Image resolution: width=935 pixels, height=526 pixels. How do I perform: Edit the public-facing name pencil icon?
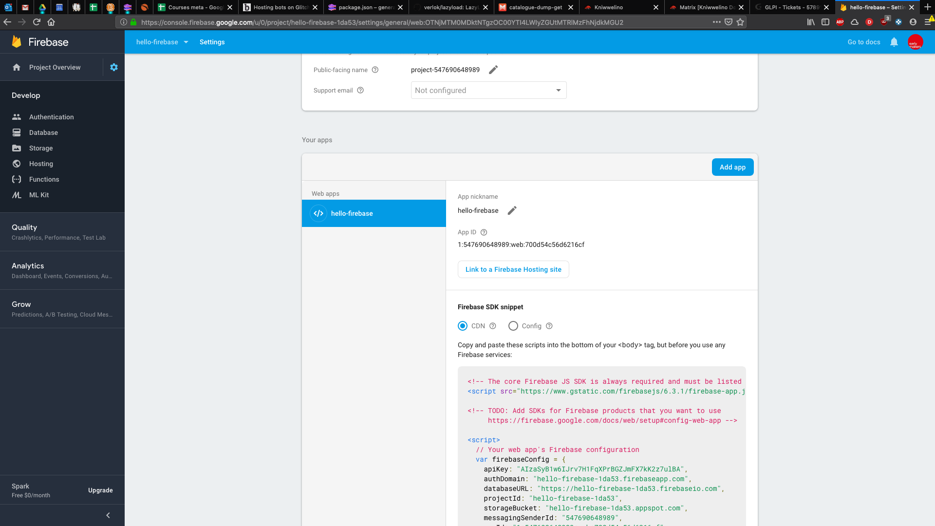[493, 70]
